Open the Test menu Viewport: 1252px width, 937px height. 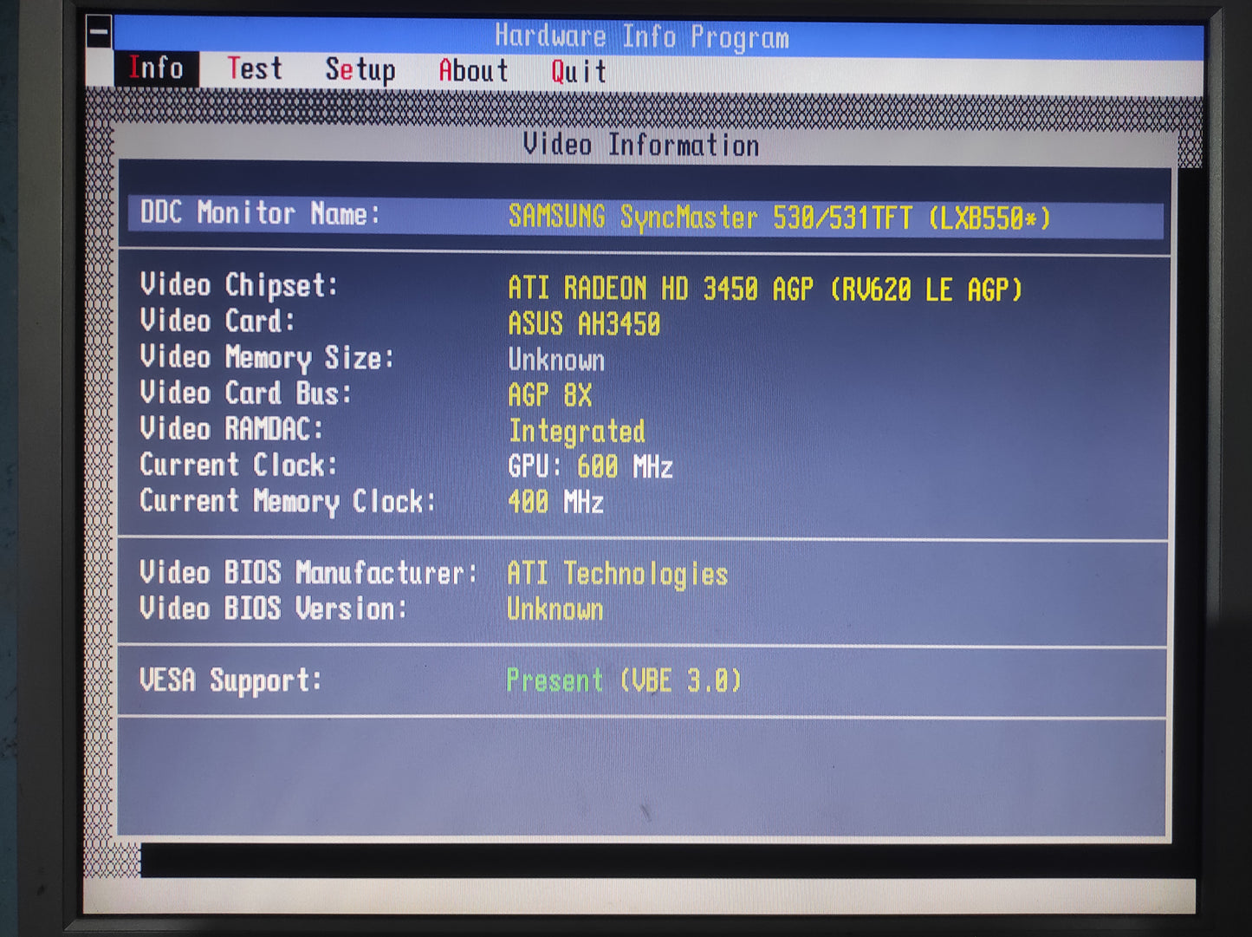[255, 68]
